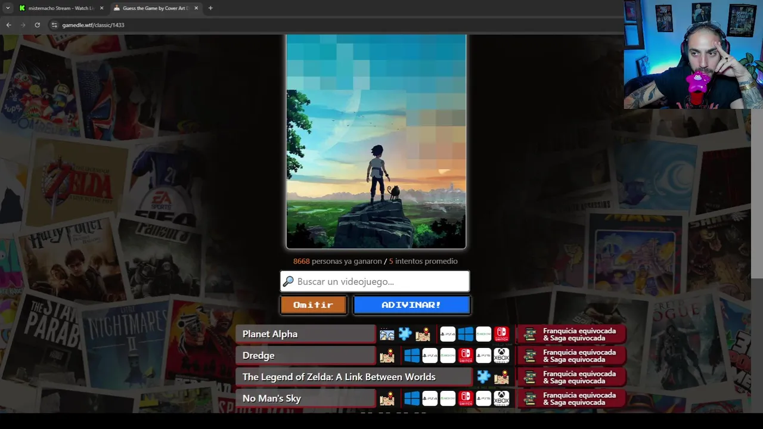Click the Nintendo Switch icon in Planet Alpha row
The image size is (763, 429).
(501, 334)
